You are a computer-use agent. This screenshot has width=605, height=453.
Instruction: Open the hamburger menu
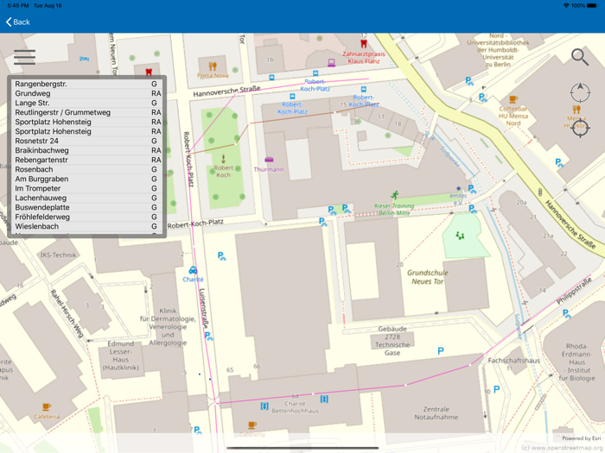coord(24,57)
